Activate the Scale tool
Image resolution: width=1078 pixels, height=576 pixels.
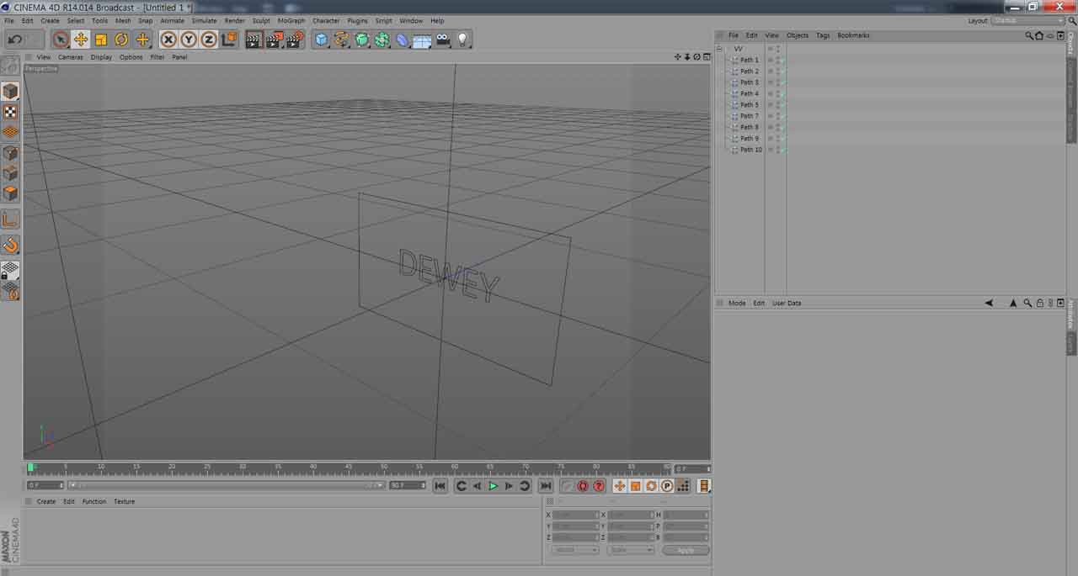101,40
